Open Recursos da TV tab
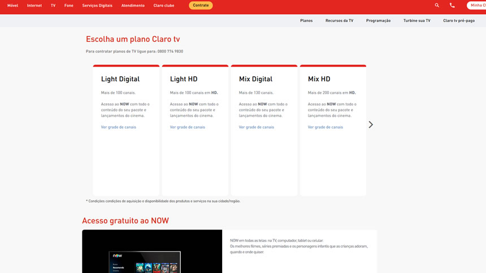Viewport: 486px width, 273px height. [339, 20]
